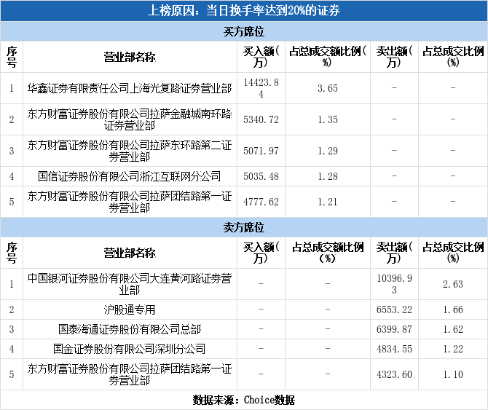Click ratio value '1.10'
The width and height of the screenshot is (488, 410).
(453, 374)
